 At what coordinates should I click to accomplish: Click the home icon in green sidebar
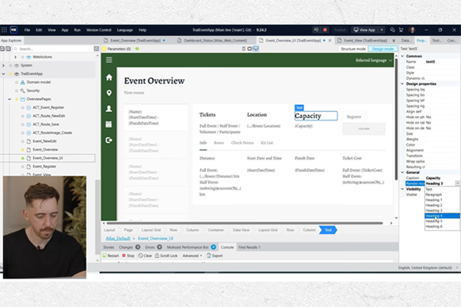(x=109, y=78)
